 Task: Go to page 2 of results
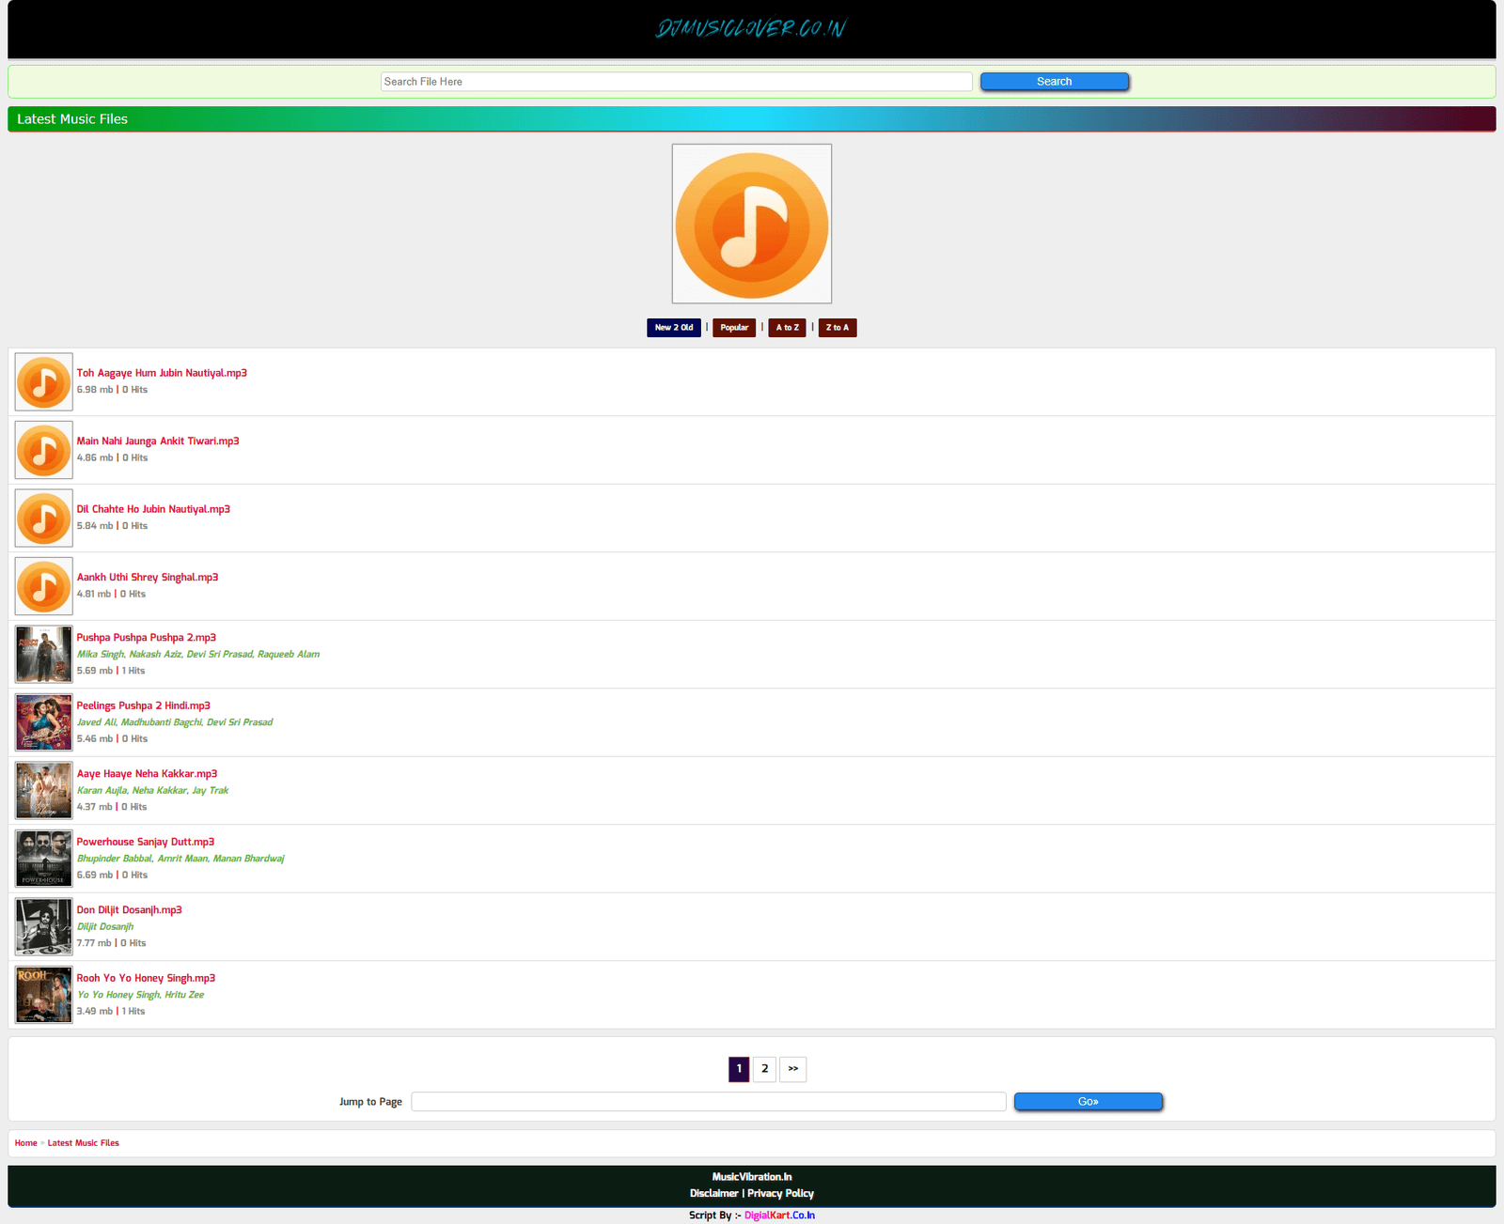pyautogui.click(x=764, y=1069)
